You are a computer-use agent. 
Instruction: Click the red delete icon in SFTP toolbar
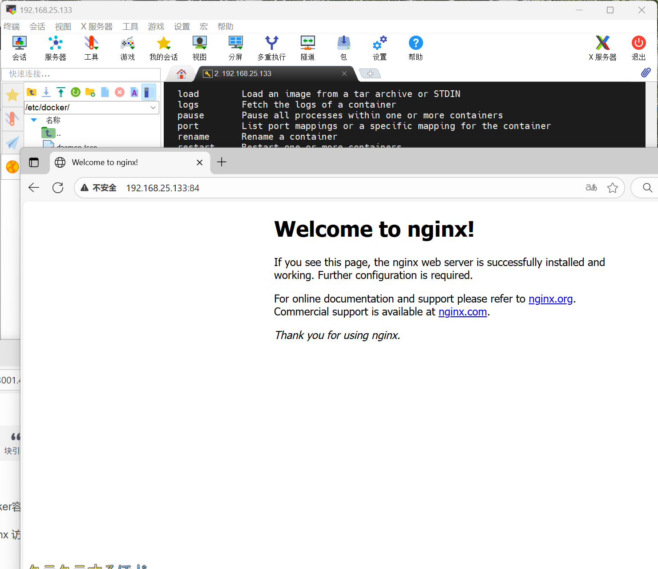[x=120, y=92]
